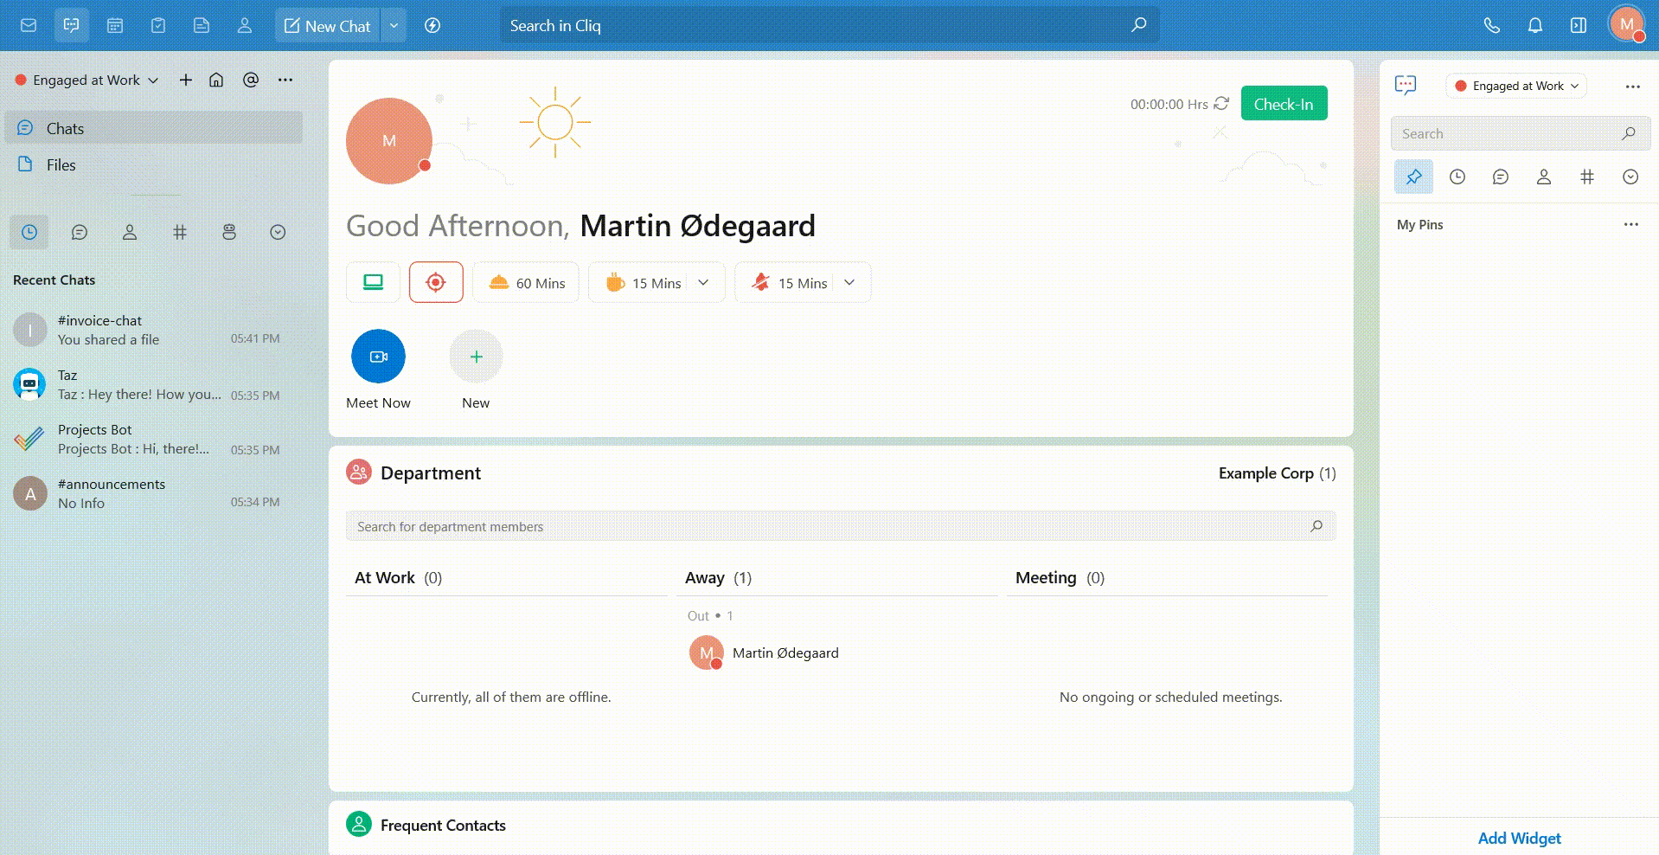Click the Meet Now video icon
The width and height of the screenshot is (1659, 855).
click(x=378, y=357)
